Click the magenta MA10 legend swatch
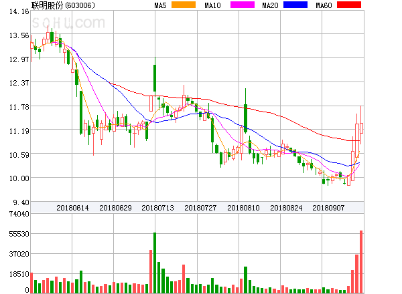Image resolution: width=402 pixels, height=294 pixels. (243, 5)
